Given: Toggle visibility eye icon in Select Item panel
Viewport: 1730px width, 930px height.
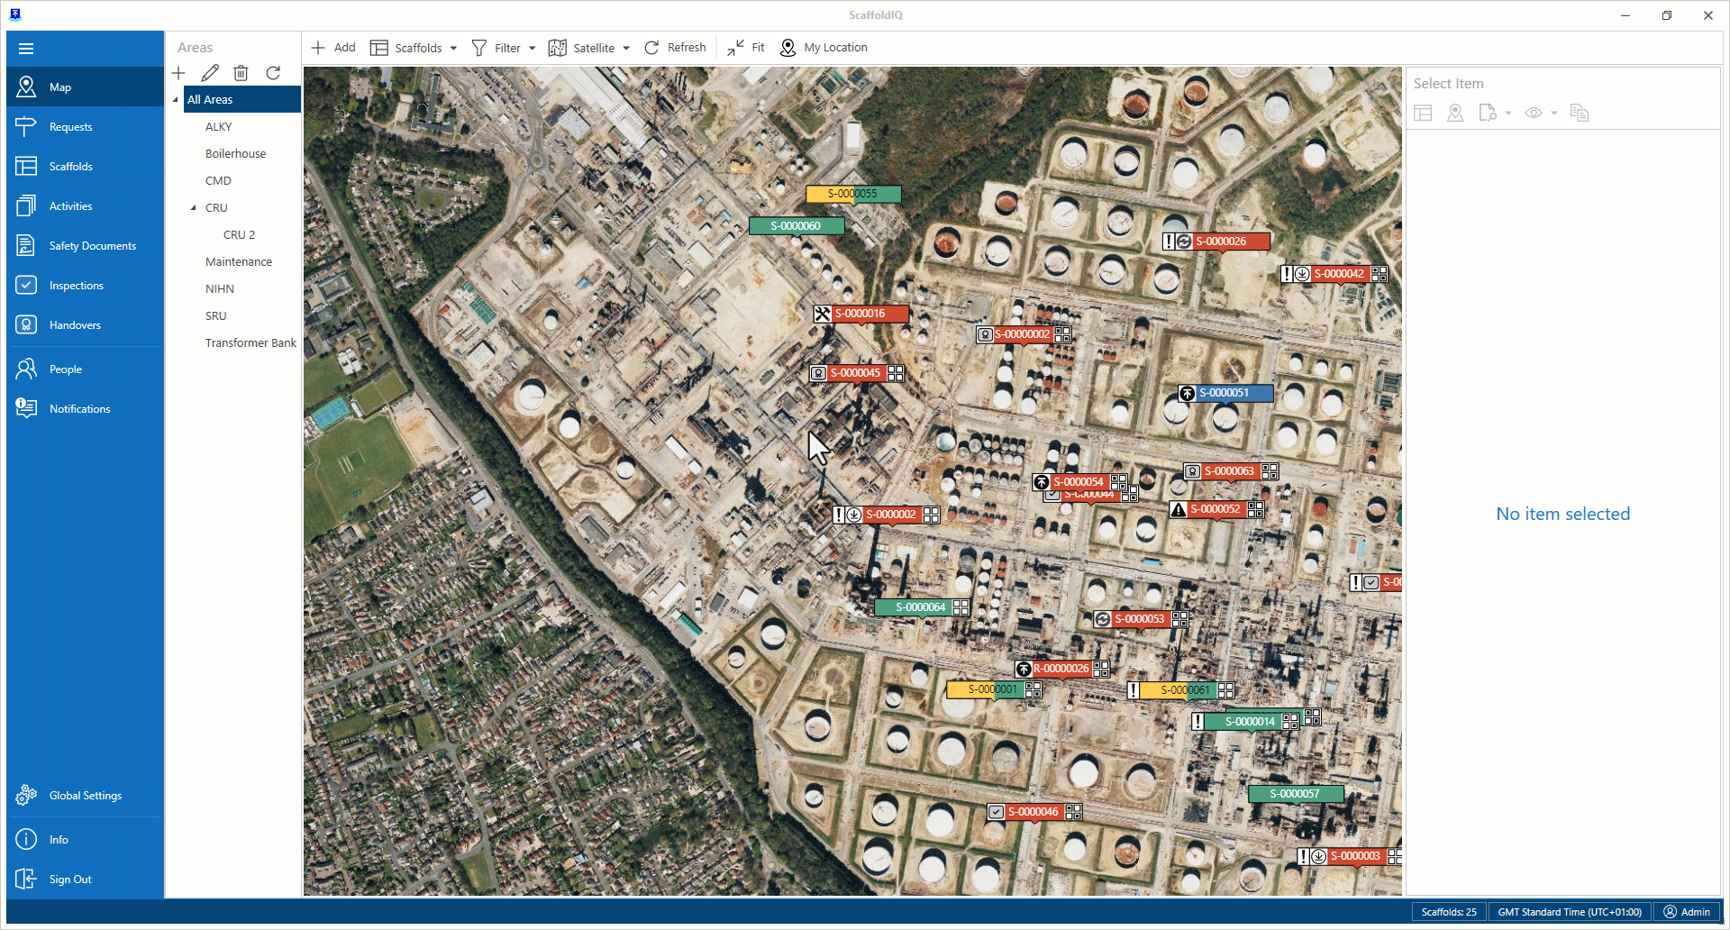Looking at the screenshot, I should pos(1534,113).
